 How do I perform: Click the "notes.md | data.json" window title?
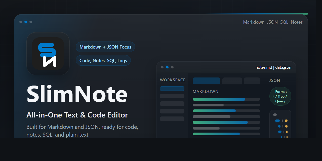click(273, 67)
